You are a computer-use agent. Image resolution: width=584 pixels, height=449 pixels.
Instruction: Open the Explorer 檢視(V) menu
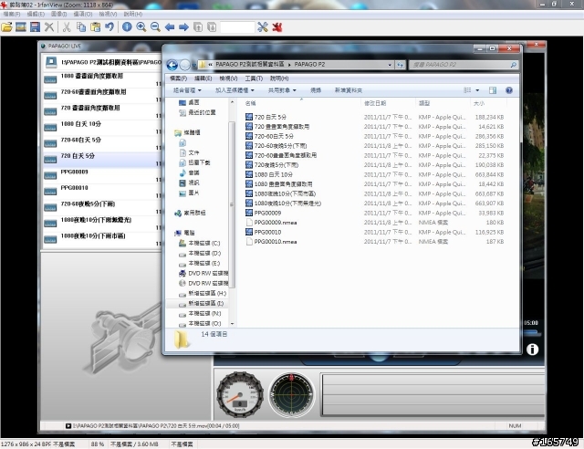(x=228, y=78)
